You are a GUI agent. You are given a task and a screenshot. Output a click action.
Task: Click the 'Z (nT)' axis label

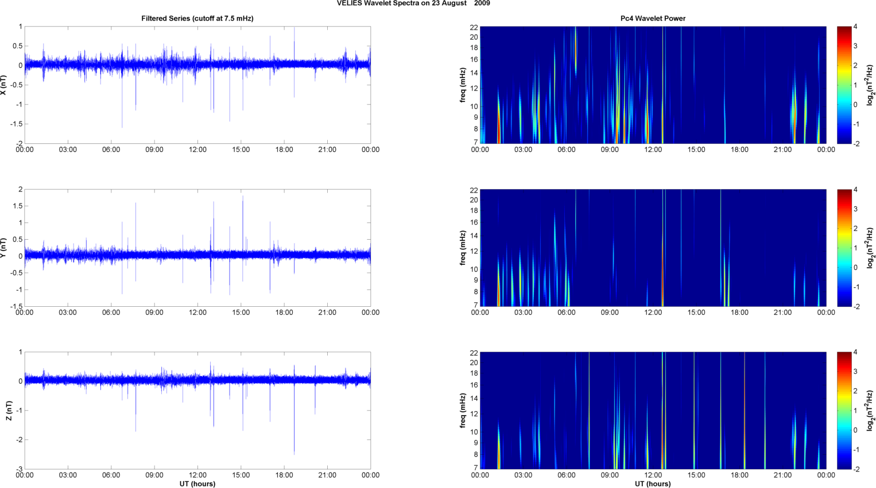[9, 411]
